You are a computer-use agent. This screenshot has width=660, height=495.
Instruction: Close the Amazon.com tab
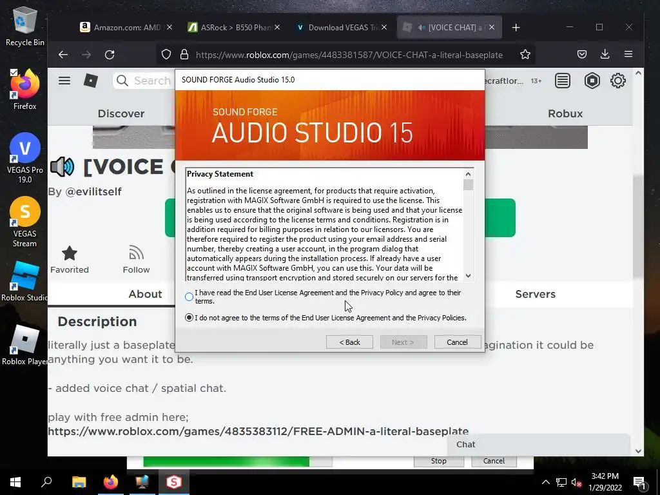tap(170, 27)
